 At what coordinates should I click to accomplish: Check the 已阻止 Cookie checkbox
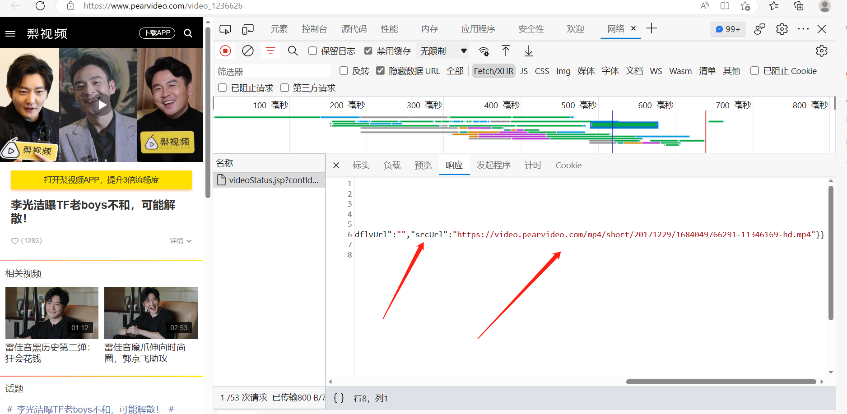(x=754, y=71)
